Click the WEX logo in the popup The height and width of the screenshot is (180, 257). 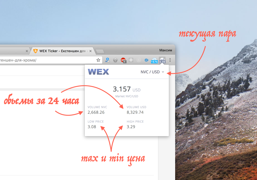pyautogui.click(x=98, y=72)
